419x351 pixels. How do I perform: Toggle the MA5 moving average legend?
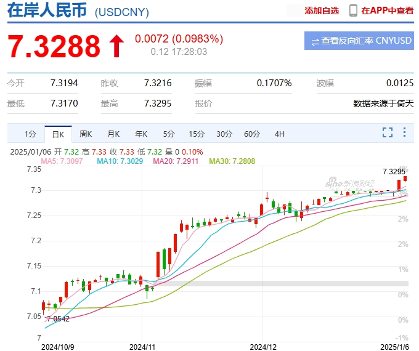[62, 161]
